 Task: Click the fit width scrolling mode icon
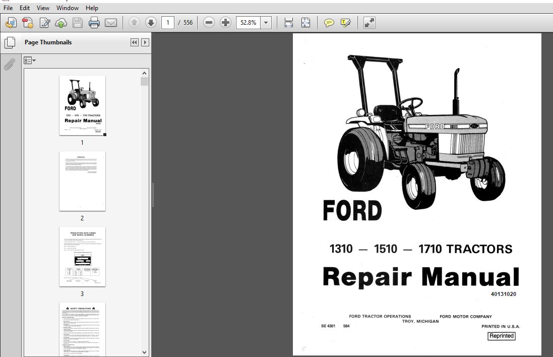point(288,23)
